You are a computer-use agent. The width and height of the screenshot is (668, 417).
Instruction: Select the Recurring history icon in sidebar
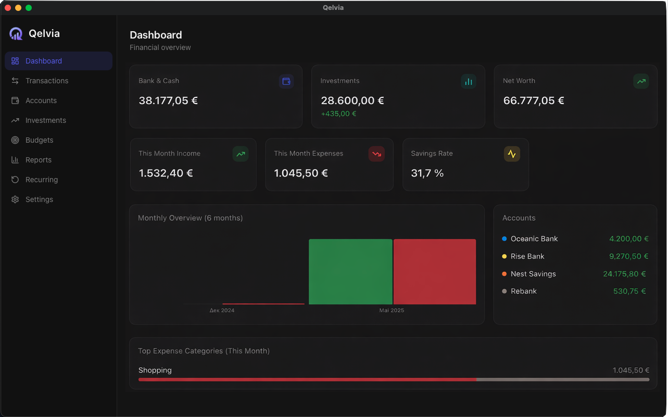[x=15, y=180]
